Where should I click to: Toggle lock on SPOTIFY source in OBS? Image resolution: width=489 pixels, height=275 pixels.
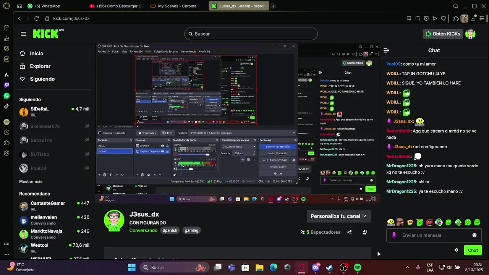[167, 146]
